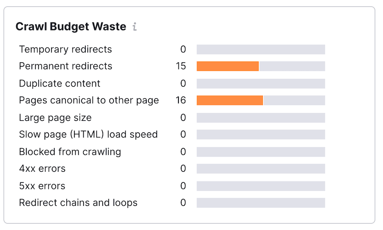Open the 5xx errors label
Viewport: 383px width, 230px height.
42,186
